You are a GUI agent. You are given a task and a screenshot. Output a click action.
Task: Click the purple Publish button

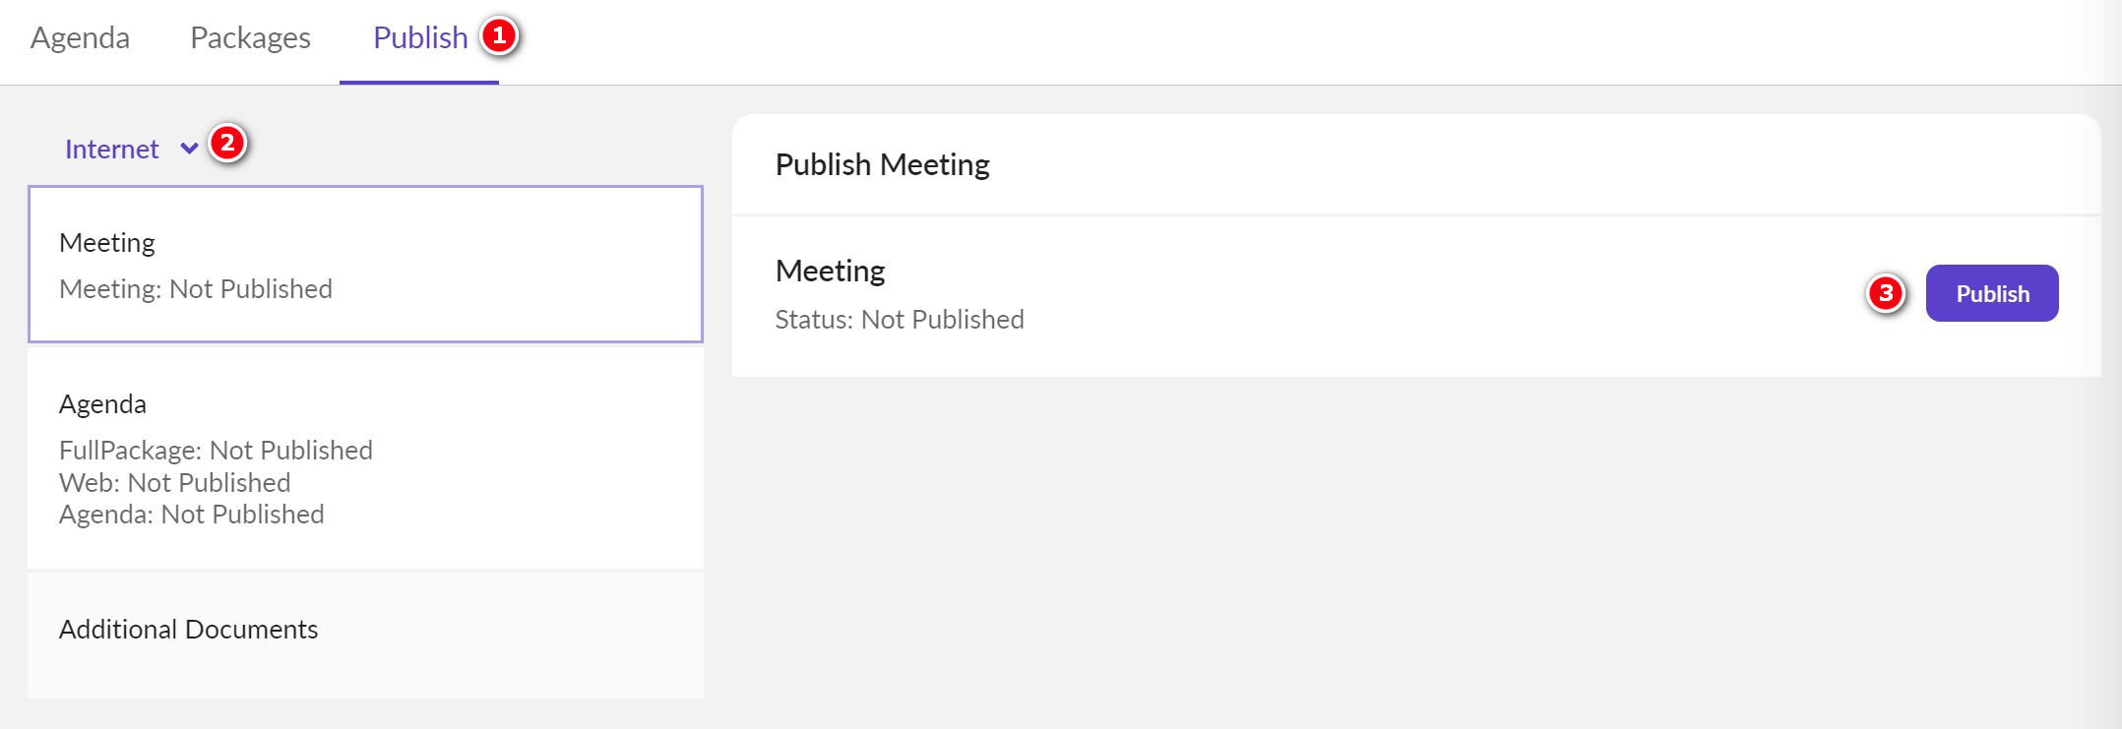coord(1992,292)
